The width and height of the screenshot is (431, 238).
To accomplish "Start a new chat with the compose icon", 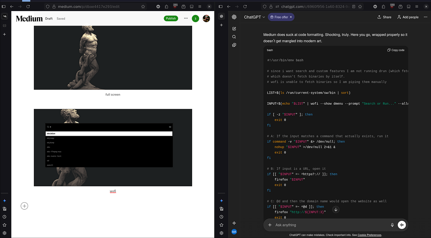I will tap(234, 29).
